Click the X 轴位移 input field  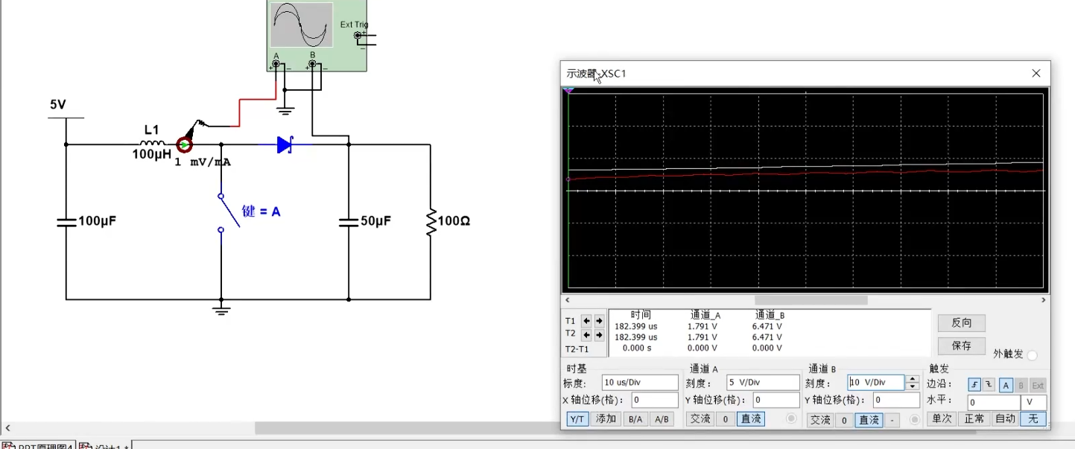pos(654,401)
